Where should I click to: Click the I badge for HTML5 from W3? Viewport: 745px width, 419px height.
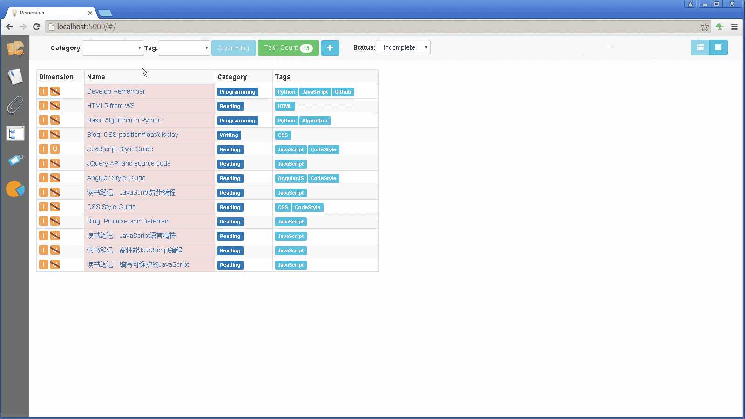click(44, 106)
